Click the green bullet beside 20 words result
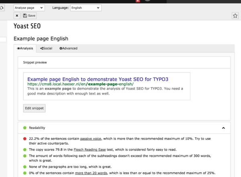This screenshot has width=241, height=177. [25, 173]
